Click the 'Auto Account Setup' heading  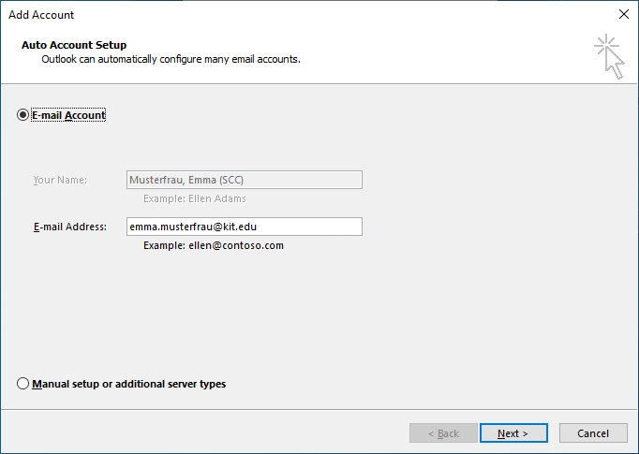[x=74, y=45]
